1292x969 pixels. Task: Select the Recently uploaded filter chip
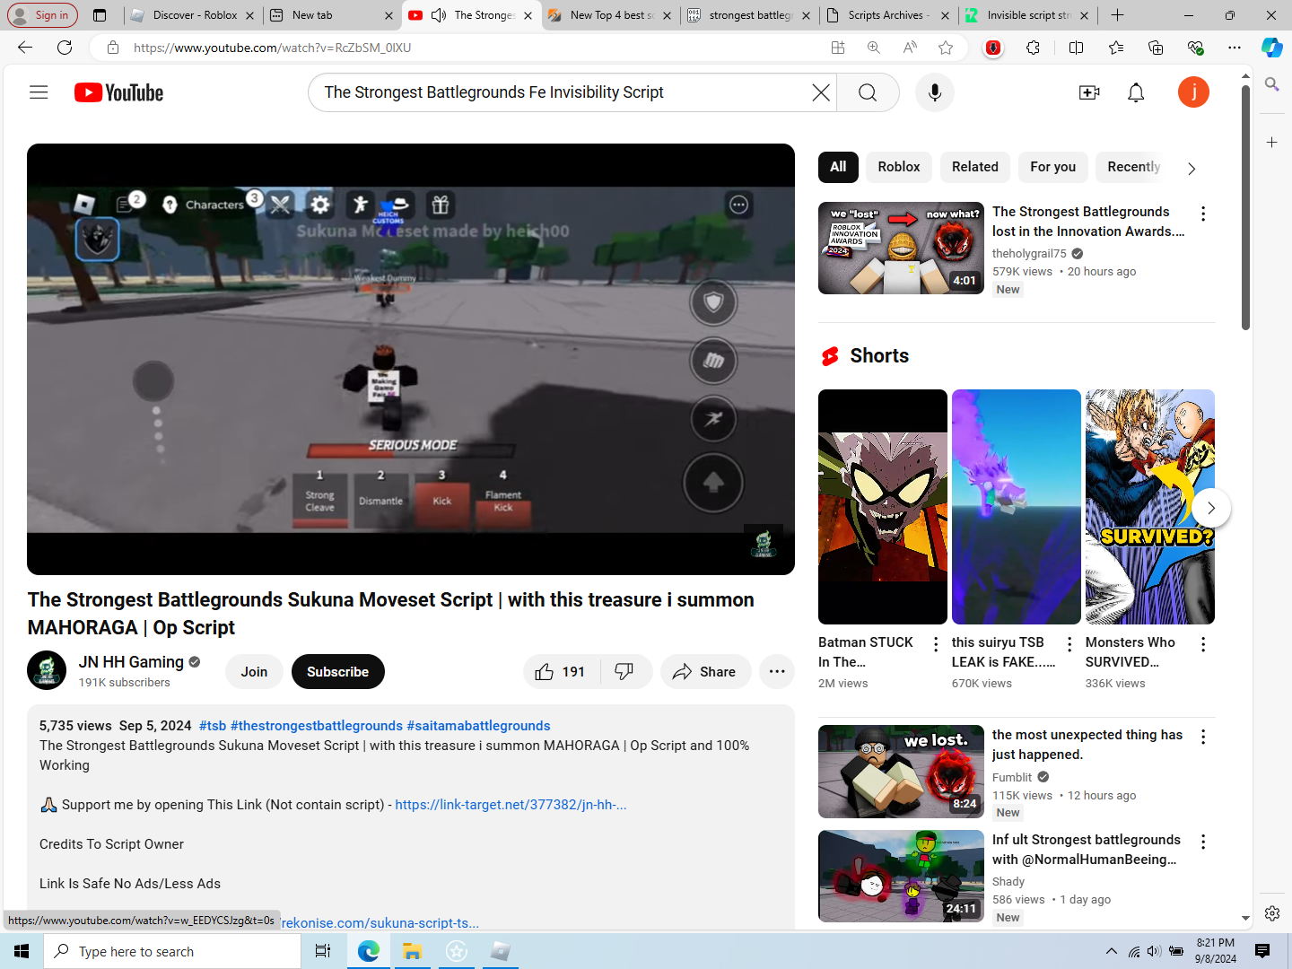tap(1133, 167)
